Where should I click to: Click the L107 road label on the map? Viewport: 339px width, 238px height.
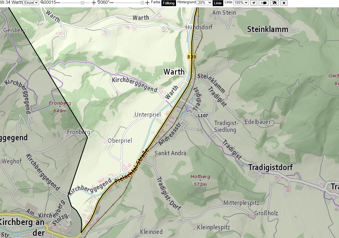click(203, 115)
